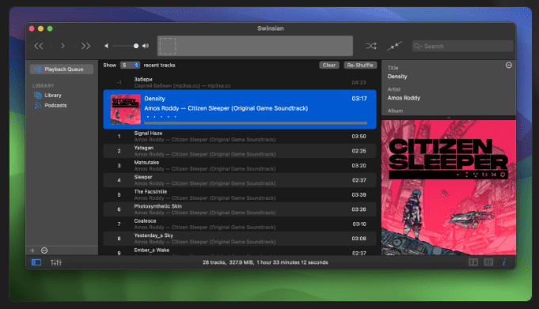Click the plus add-playlist icon
Screen dimensions: 539x309
(32, 251)
